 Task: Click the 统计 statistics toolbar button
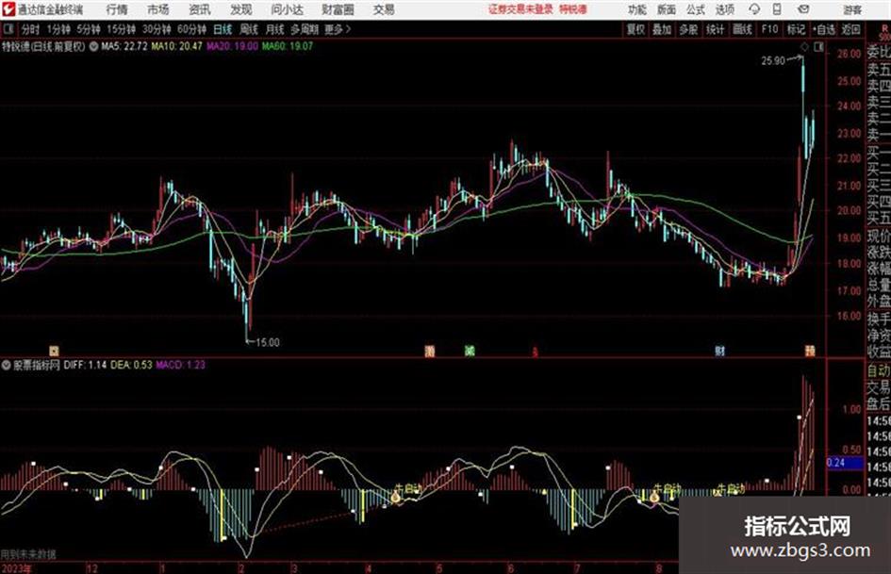[716, 29]
